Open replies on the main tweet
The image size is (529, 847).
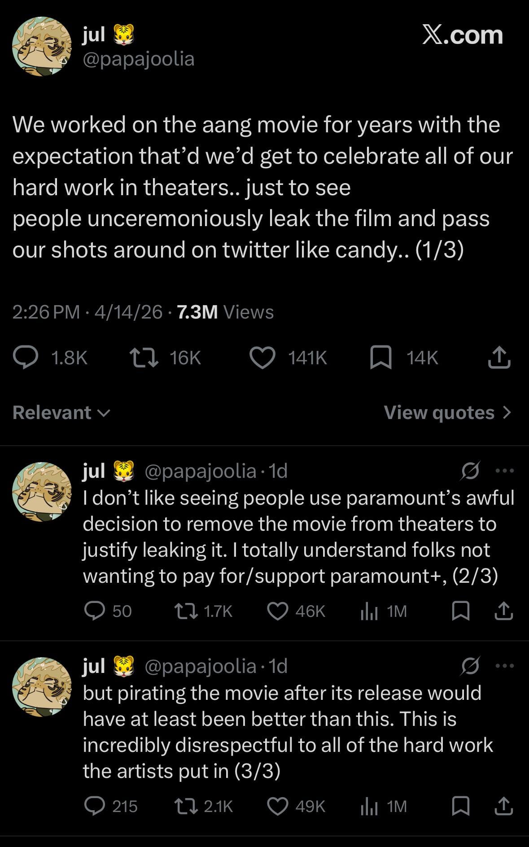click(x=25, y=358)
